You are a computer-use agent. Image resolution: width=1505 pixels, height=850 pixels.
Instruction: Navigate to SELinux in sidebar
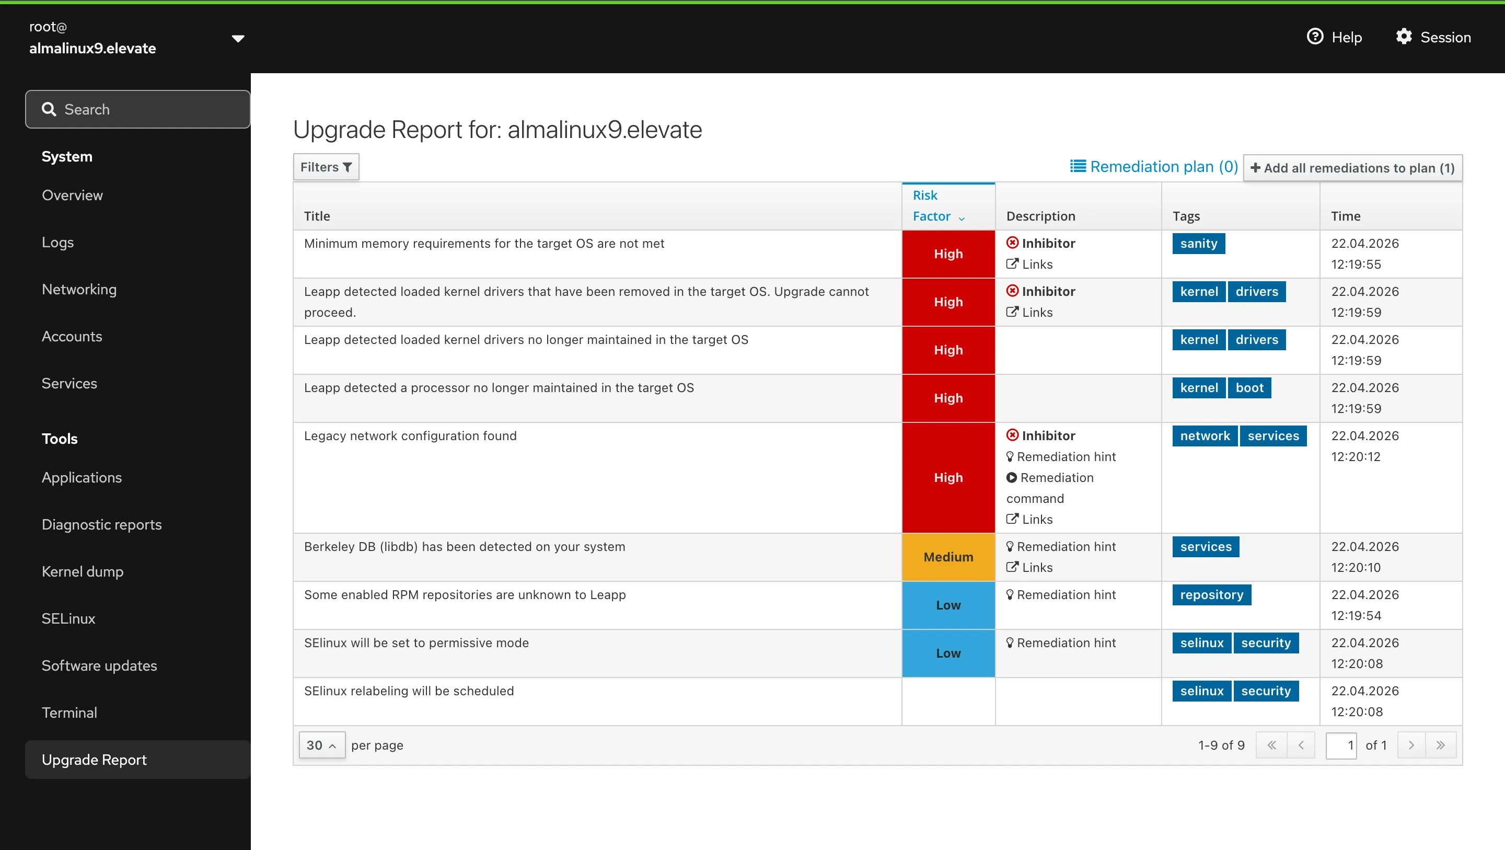(x=68, y=618)
